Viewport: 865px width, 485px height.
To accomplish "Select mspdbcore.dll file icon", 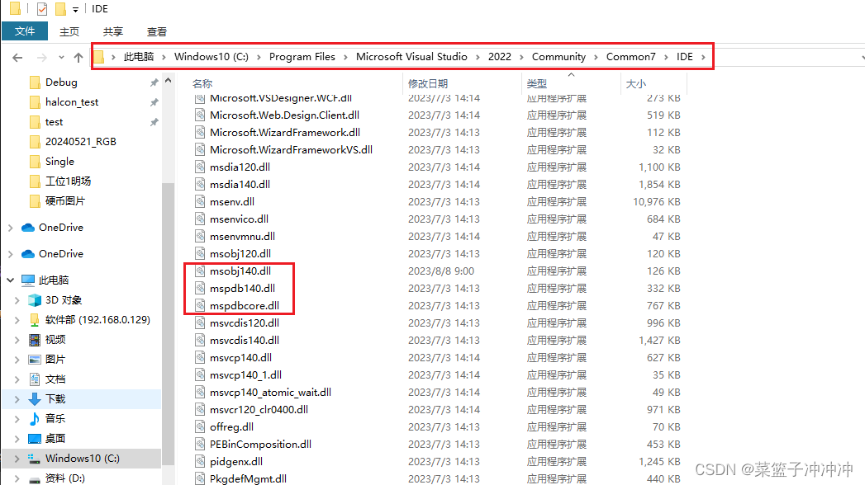I will click(200, 305).
